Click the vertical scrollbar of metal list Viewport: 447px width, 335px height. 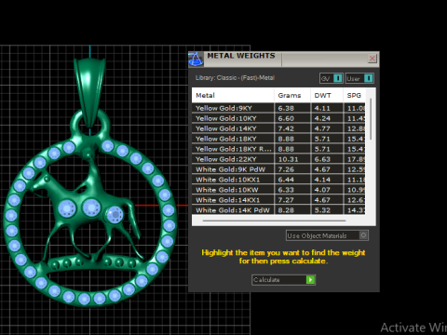[371, 119]
